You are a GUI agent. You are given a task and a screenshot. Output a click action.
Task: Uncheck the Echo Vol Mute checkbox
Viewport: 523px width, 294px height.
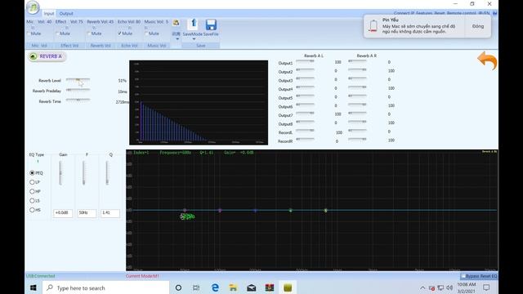click(x=119, y=33)
